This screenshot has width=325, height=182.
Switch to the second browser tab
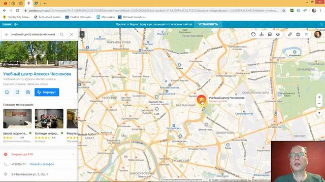click(x=13, y=4)
